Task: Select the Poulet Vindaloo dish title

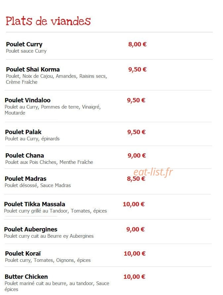Action: (x=28, y=100)
